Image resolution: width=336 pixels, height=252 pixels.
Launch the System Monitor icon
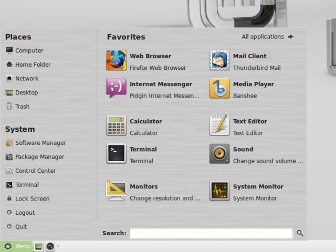point(219,191)
